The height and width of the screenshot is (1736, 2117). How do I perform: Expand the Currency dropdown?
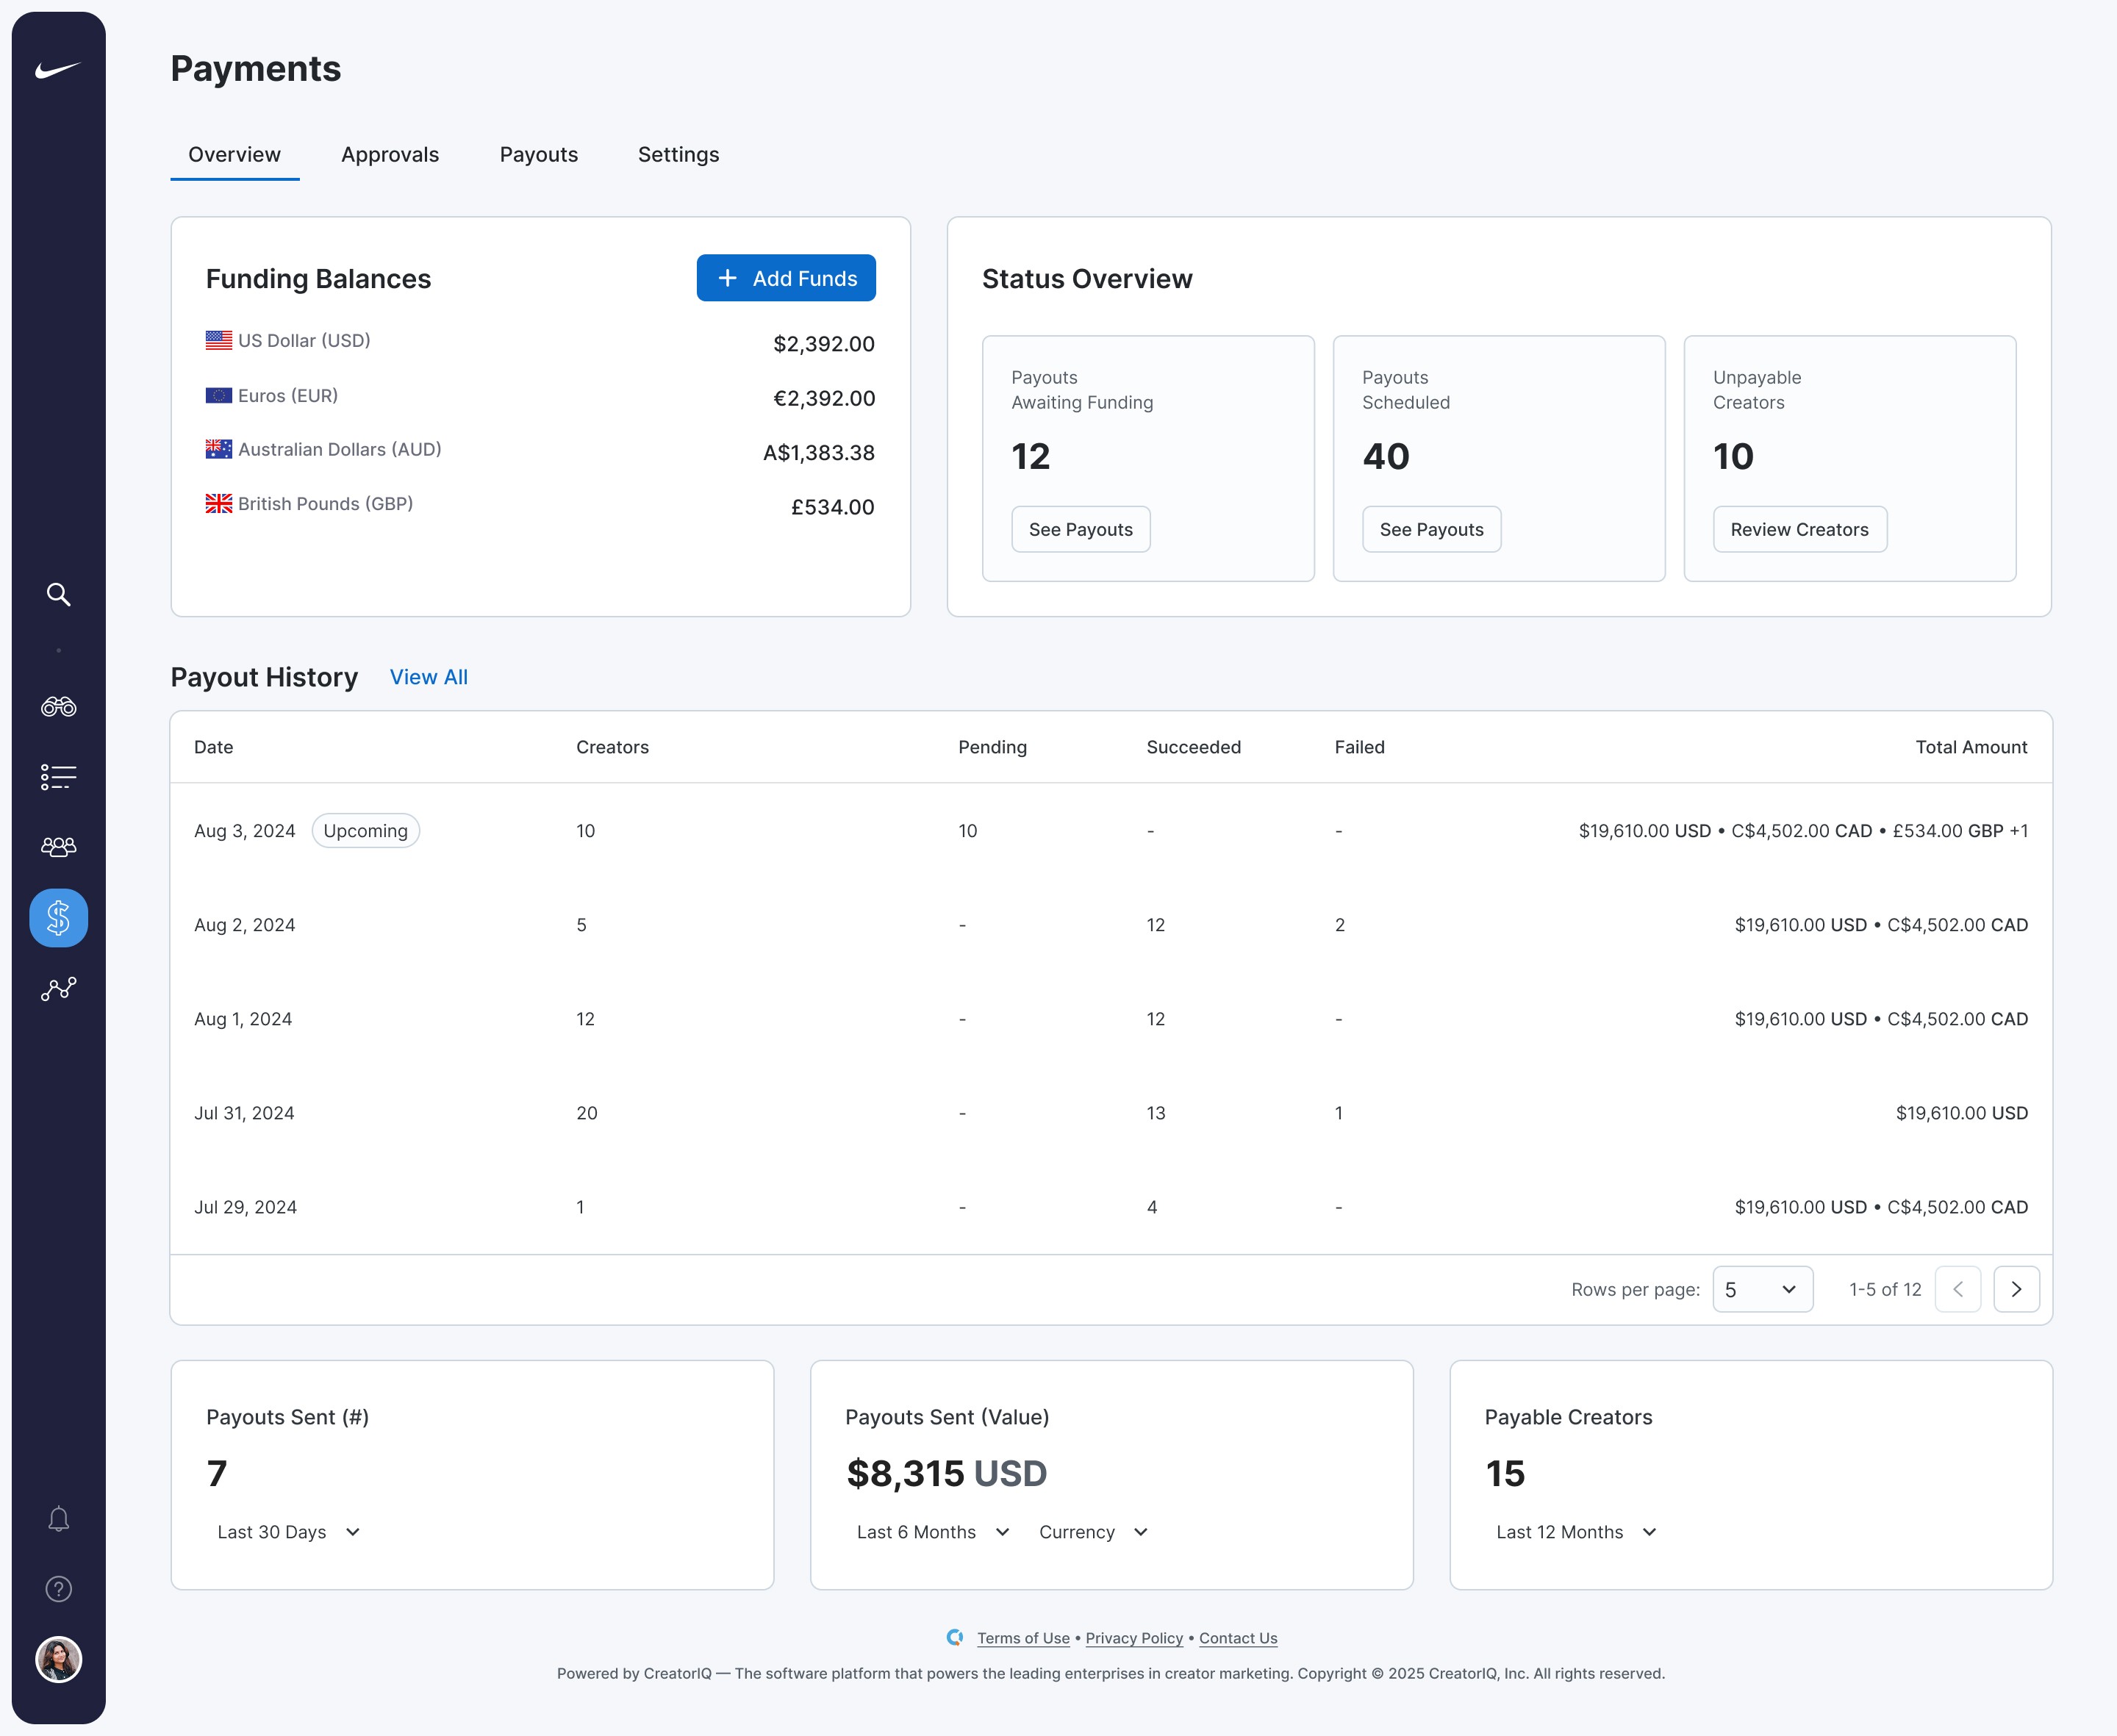(x=1093, y=1532)
